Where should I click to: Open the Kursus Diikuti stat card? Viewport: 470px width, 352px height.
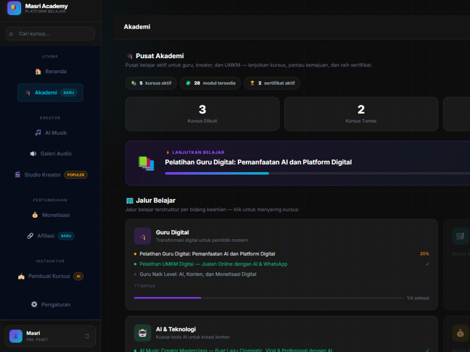(x=202, y=114)
